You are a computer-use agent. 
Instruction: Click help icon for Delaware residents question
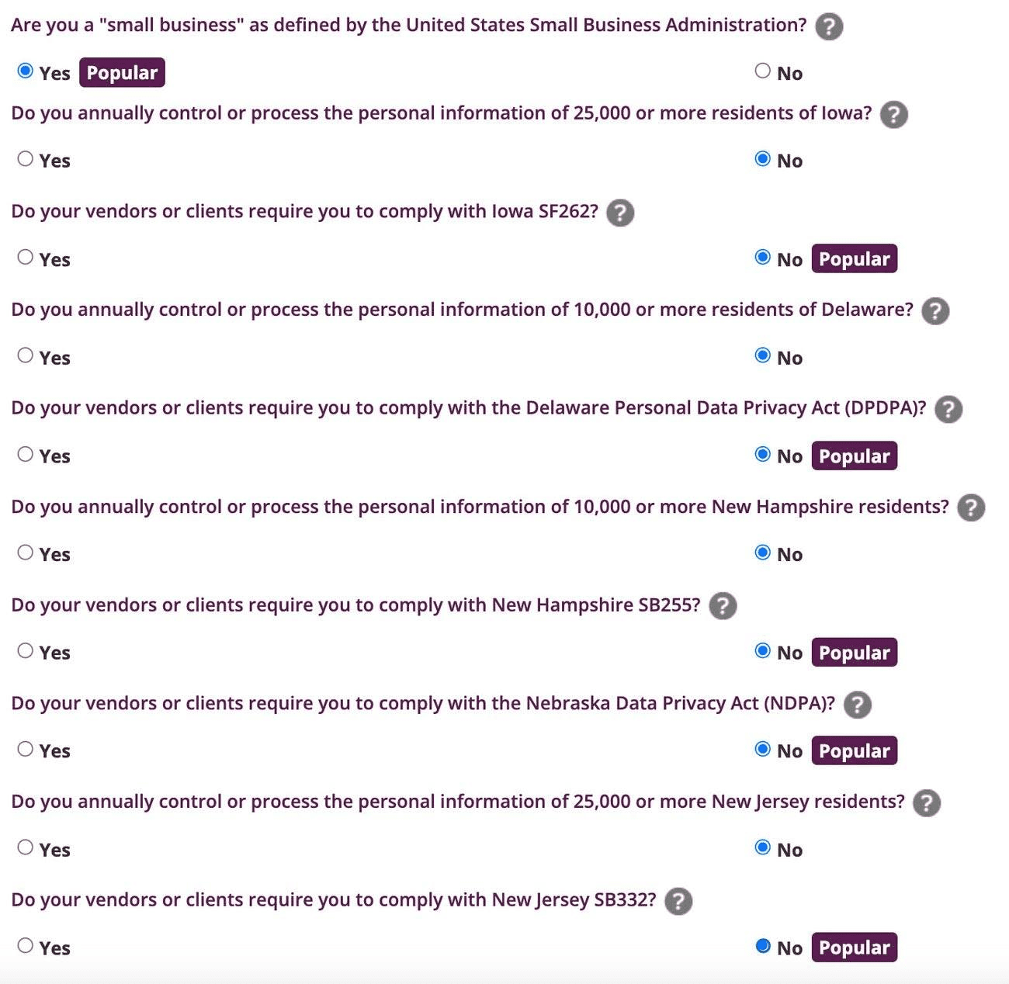click(x=935, y=311)
